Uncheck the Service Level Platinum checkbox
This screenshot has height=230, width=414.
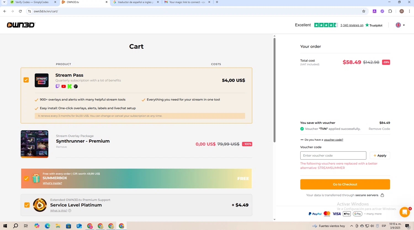(27, 205)
